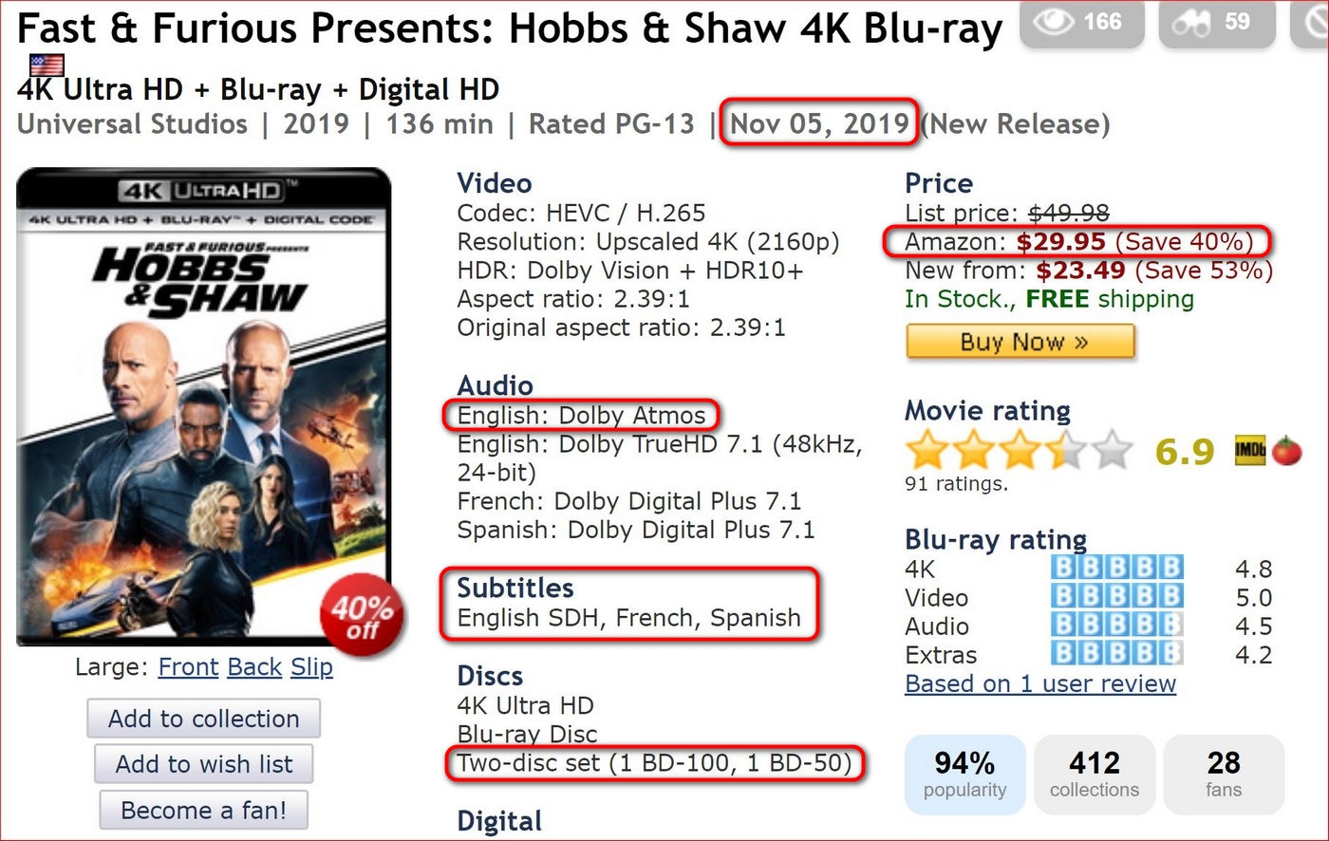Screen dimensions: 1329x841
Task: Toggle the viewed eye counter showing 166
Action: [1081, 24]
